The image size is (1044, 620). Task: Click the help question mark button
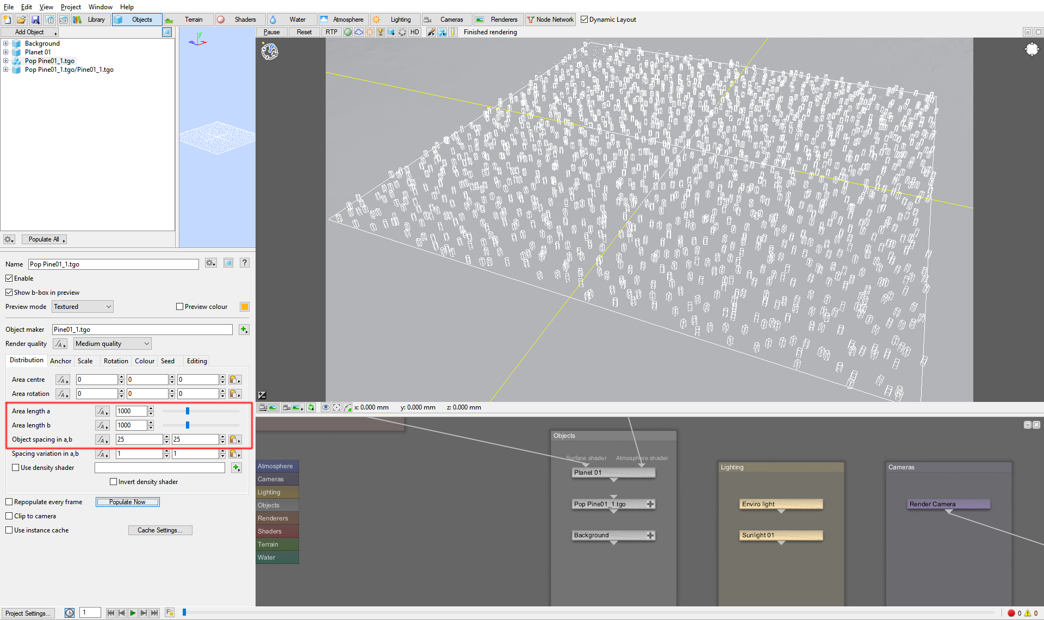(245, 263)
